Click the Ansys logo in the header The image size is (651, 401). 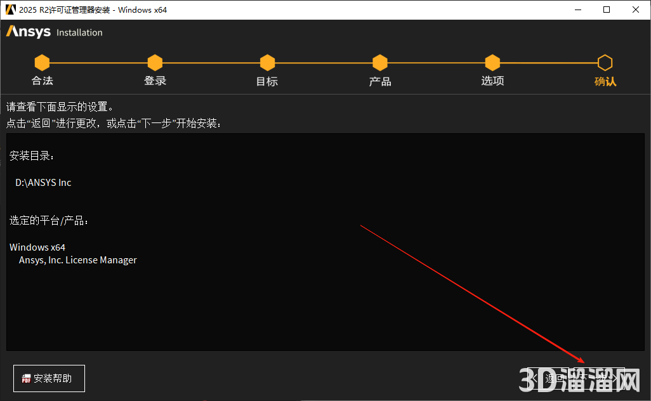tap(28, 31)
